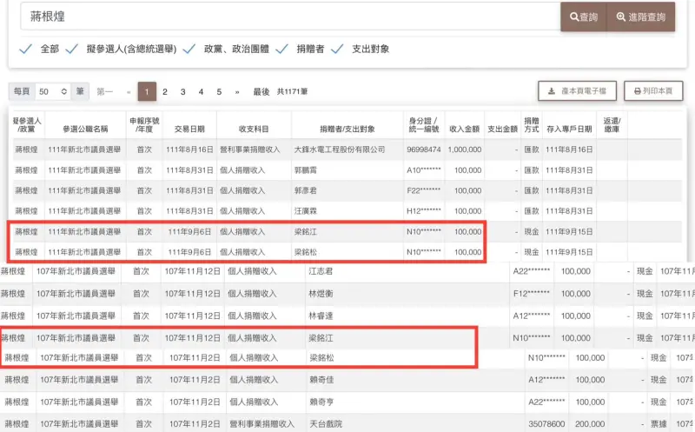
Task: Click the 返還/繳庫 column header
Action: coord(612,125)
